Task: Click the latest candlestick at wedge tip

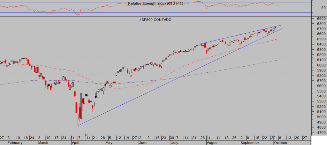Action: [x=278, y=28]
